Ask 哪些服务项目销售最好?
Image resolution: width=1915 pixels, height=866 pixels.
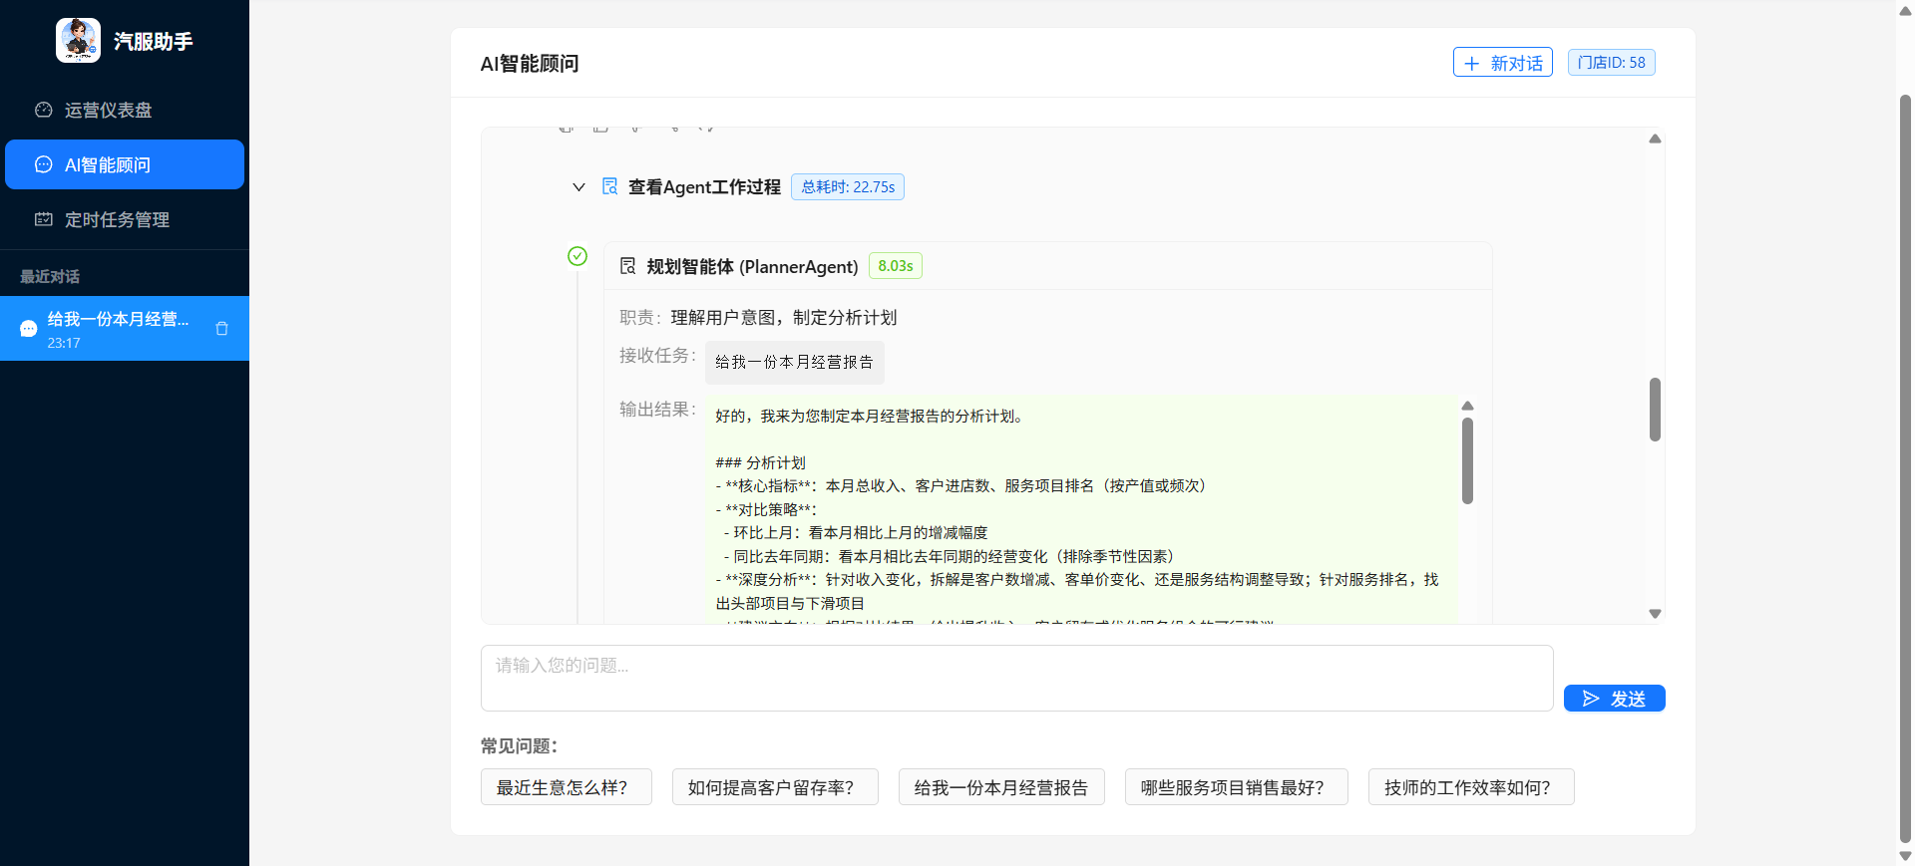tap(1237, 787)
